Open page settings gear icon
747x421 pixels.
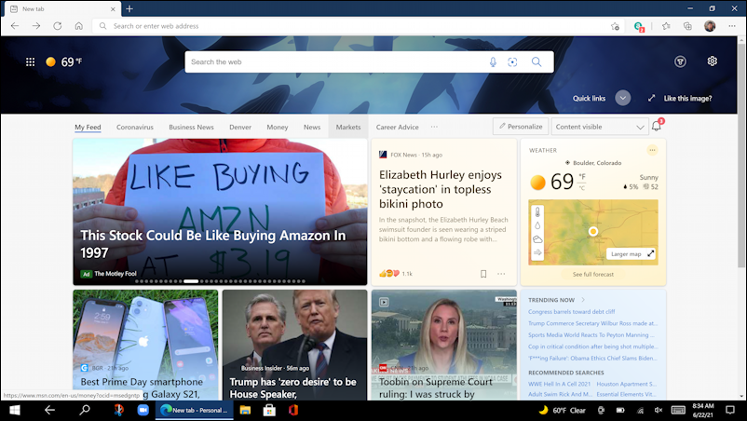713,61
